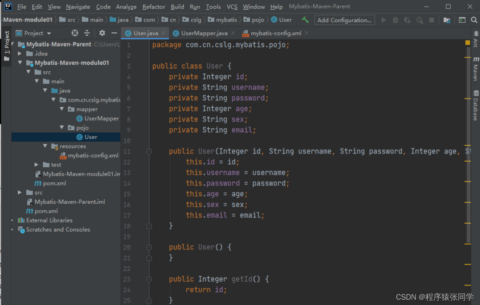This screenshot has width=480, height=305.
Task: Select Mybatis-Maven-module01.iml file
Action: 81,174
